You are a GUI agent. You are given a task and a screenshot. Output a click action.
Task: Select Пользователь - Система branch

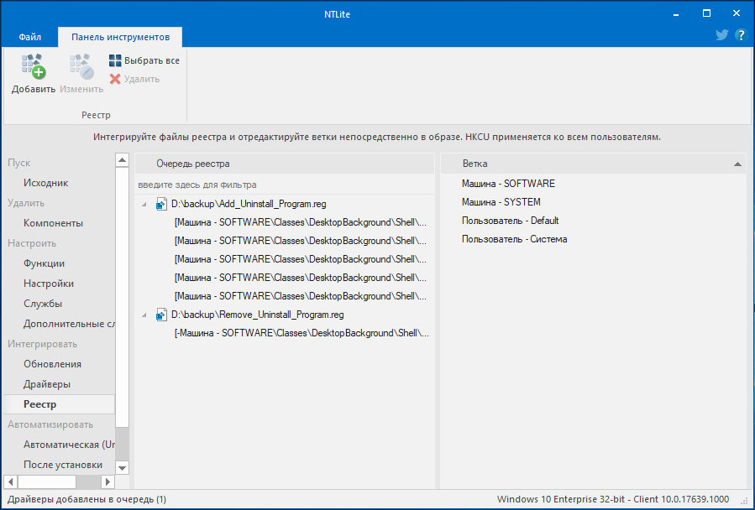click(514, 239)
